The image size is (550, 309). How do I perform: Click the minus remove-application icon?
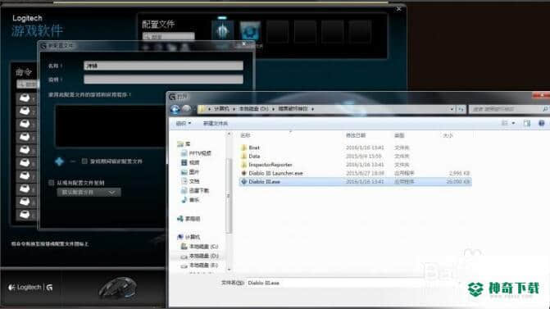coord(73,161)
